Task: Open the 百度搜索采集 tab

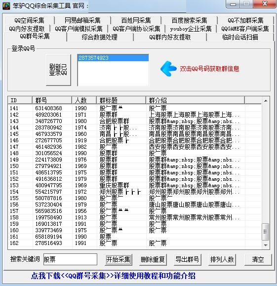Action: coord(189,20)
